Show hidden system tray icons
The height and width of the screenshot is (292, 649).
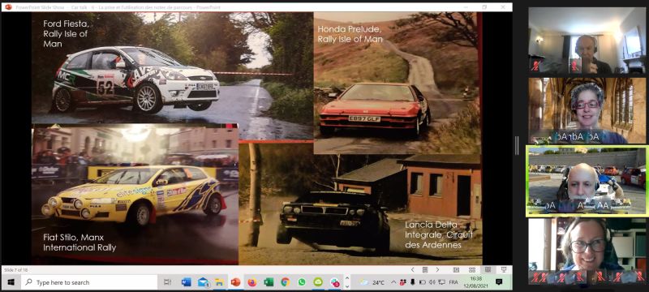393,282
